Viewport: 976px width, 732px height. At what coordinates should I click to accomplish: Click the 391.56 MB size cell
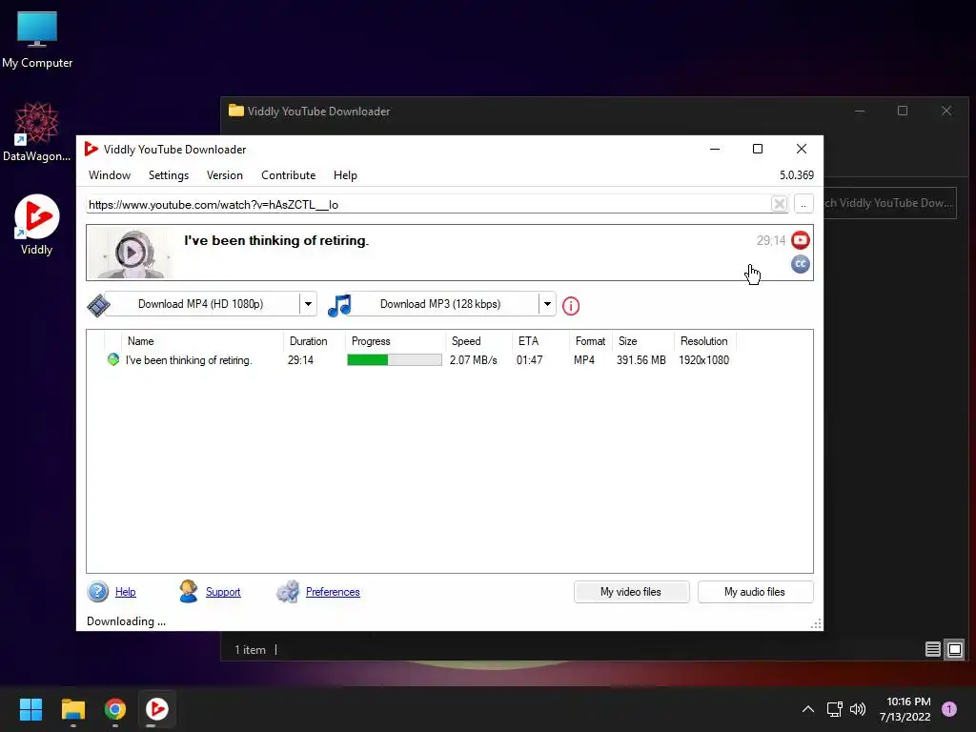(641, 359)
